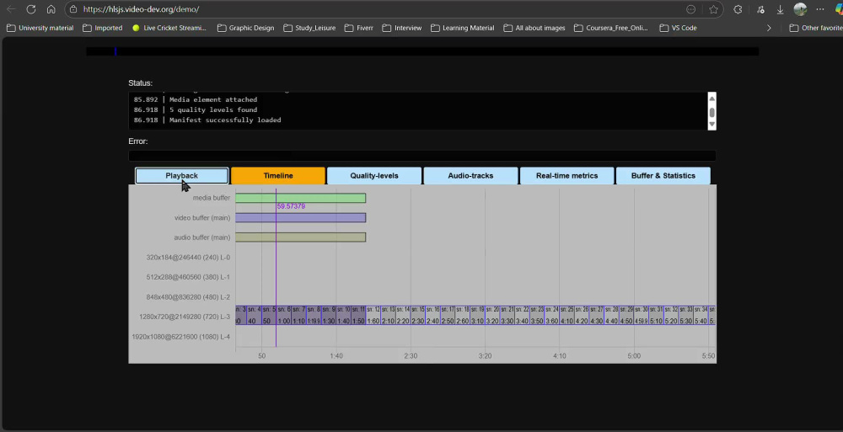Open the Audio-tracks tab
Viewport: 843px width, 432px height.
point(470,176)
